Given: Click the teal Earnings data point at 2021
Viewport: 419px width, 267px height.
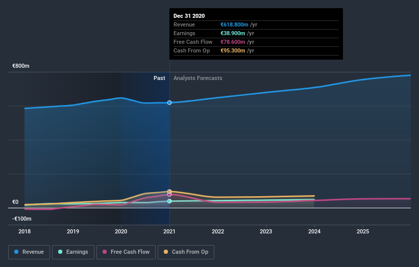Looking at the screenshot, I should pyautogui.click(x=169, y=201).
